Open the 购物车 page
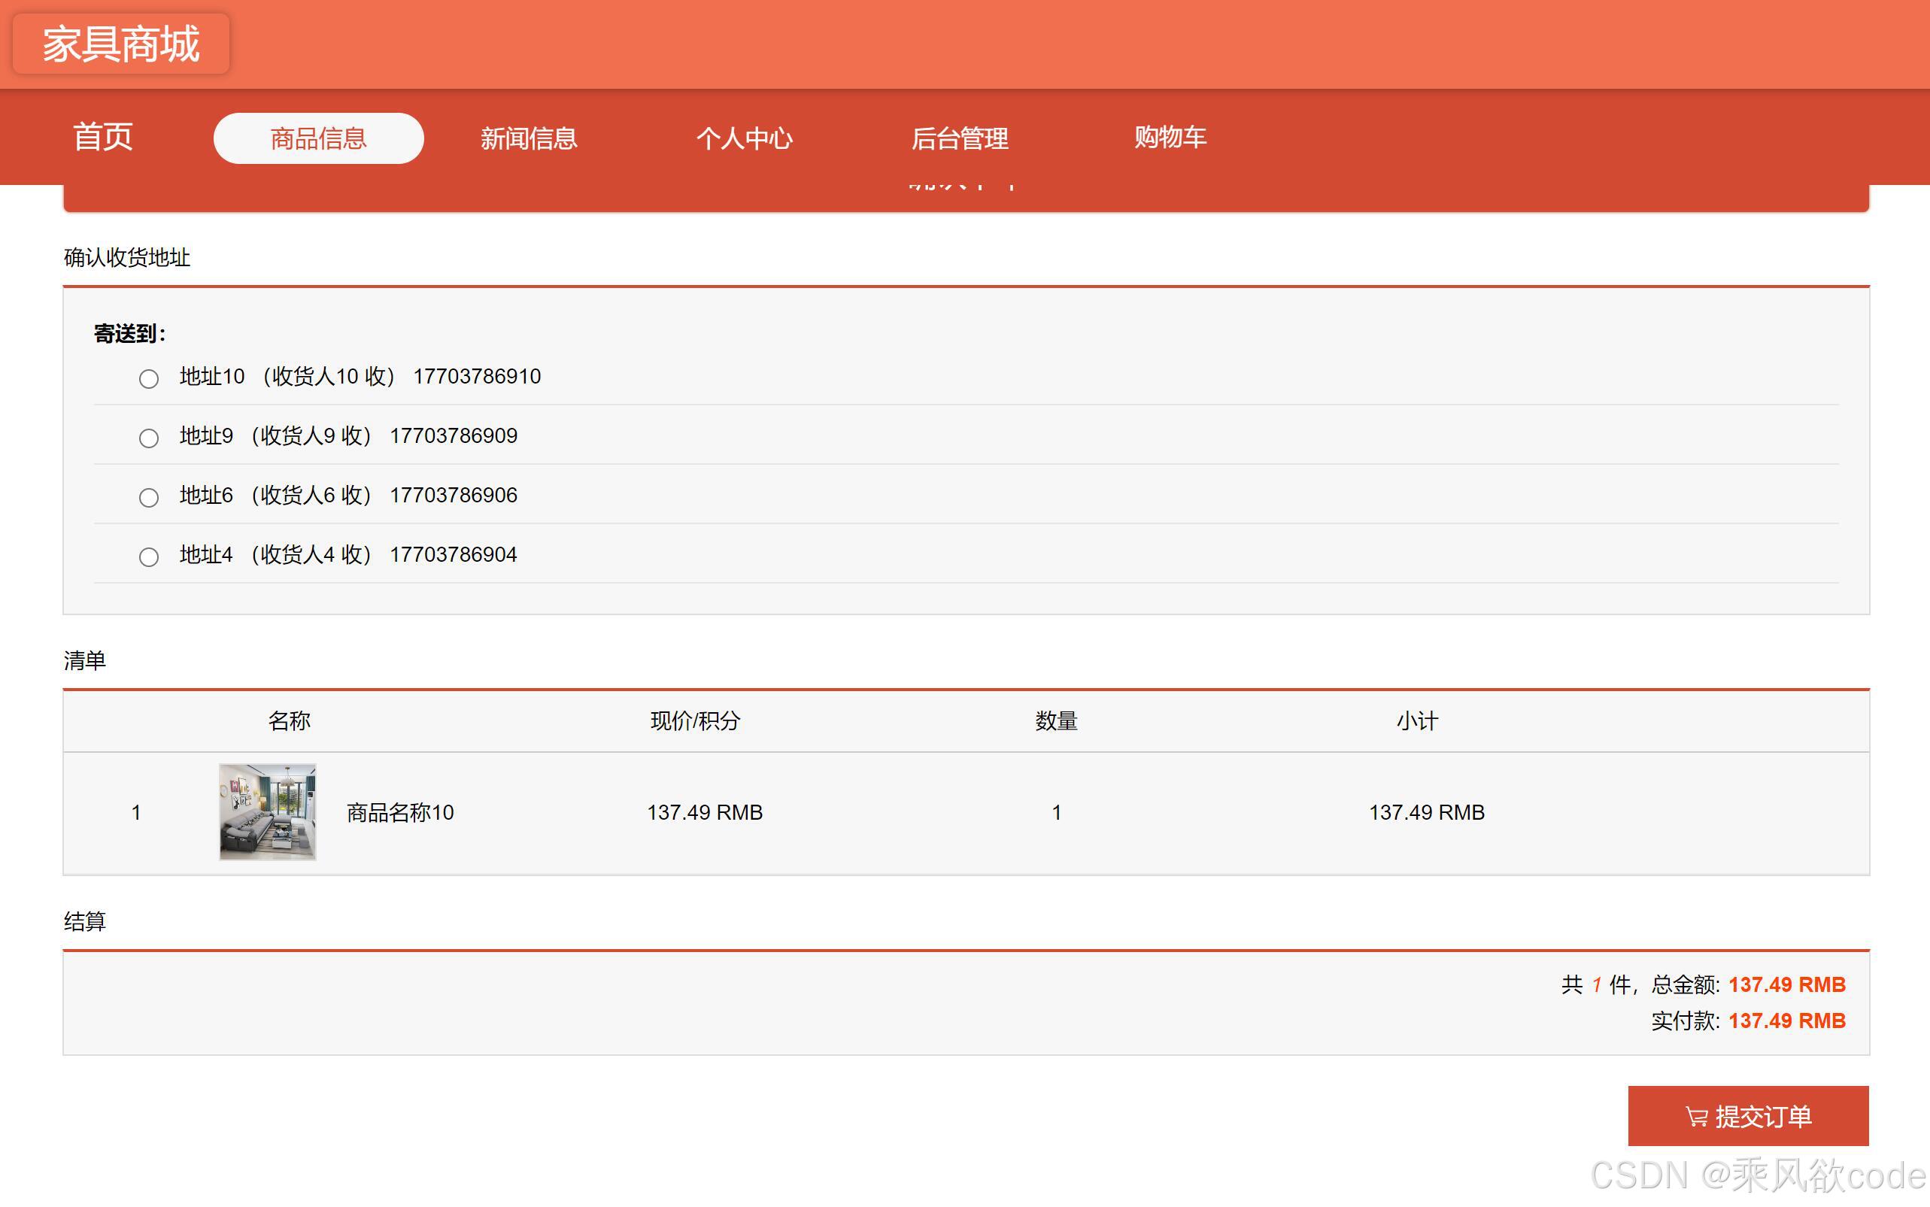The image size is (1930, 1207). tap(1170, 138)
